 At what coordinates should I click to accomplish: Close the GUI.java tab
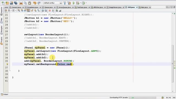coord(137,7)
